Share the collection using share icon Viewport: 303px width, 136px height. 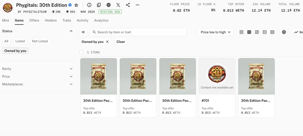[x=128, y=5]
